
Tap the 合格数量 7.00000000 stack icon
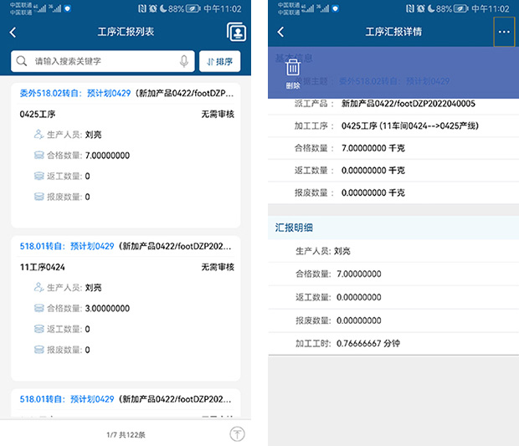(39, 155)
